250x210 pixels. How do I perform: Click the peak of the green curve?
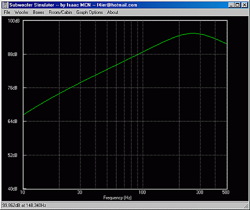pos(192,33)
